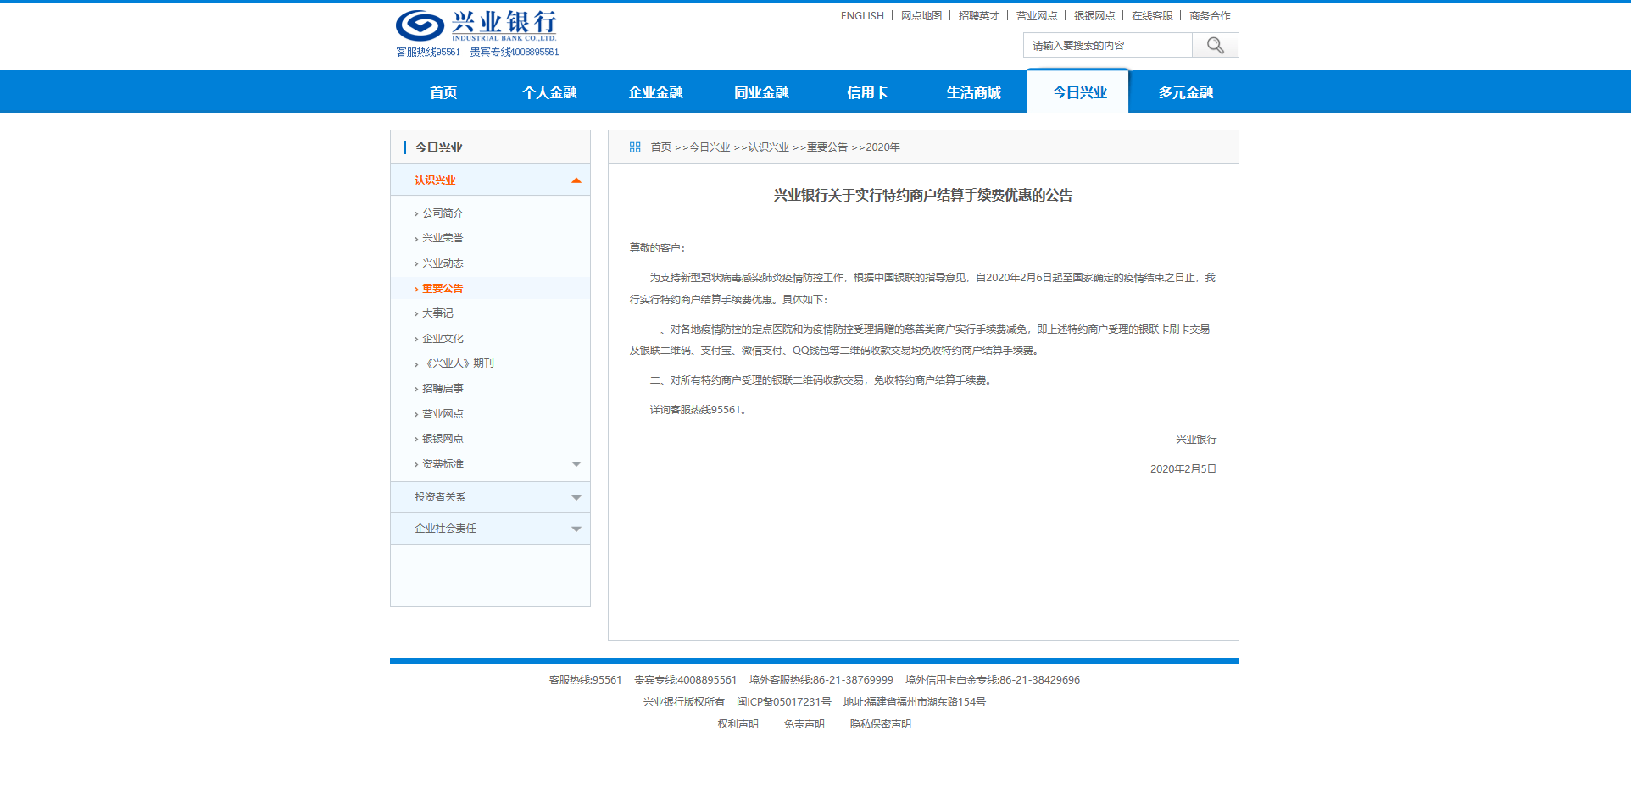Go to 首页 in the breadcrumb
The width and height of the screenshot is (1631, 786).
point(660,147)
